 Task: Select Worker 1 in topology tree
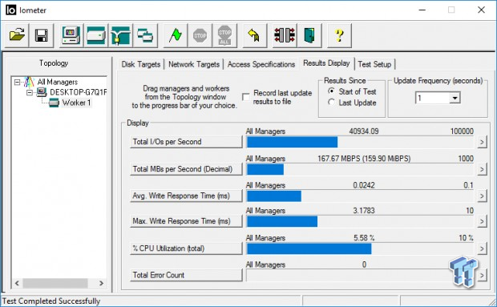pos(76,103)
